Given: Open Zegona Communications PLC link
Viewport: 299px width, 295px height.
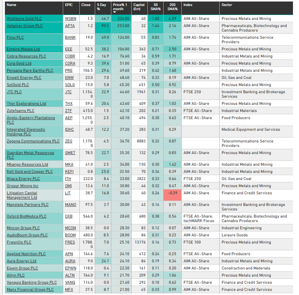Looking at the screenshot, I should [x=33, y=141].
